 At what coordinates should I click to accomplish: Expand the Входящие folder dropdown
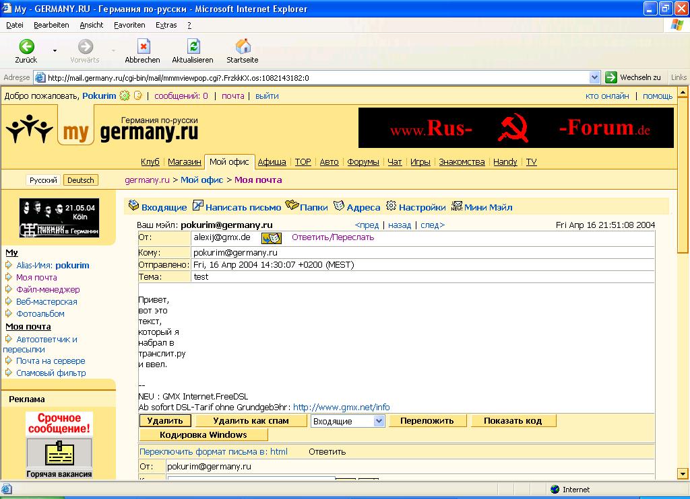click(379, 421)
